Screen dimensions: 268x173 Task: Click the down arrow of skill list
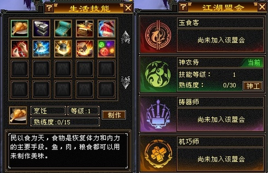click(x=125, y=82)
